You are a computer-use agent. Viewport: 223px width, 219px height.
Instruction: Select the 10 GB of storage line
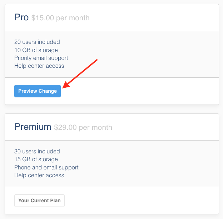point(36,50)
